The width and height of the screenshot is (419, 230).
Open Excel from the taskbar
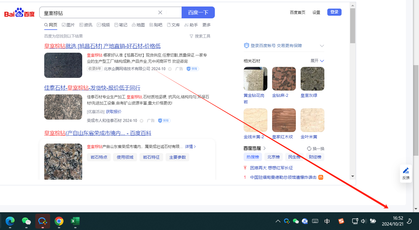(75, 221)
